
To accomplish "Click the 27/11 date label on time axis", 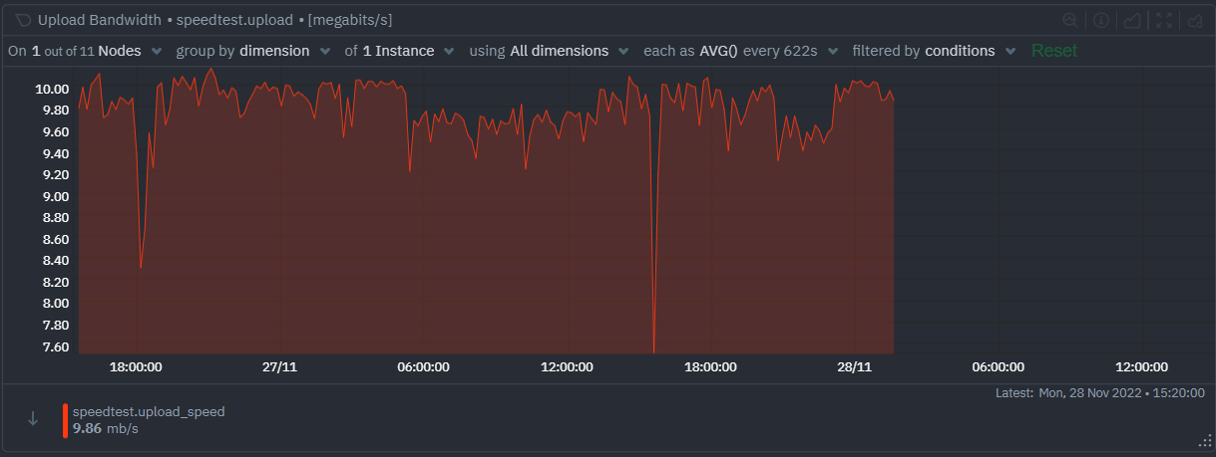I will 279,366.
